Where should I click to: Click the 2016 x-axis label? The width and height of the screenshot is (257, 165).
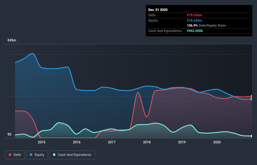pos(77,142)
